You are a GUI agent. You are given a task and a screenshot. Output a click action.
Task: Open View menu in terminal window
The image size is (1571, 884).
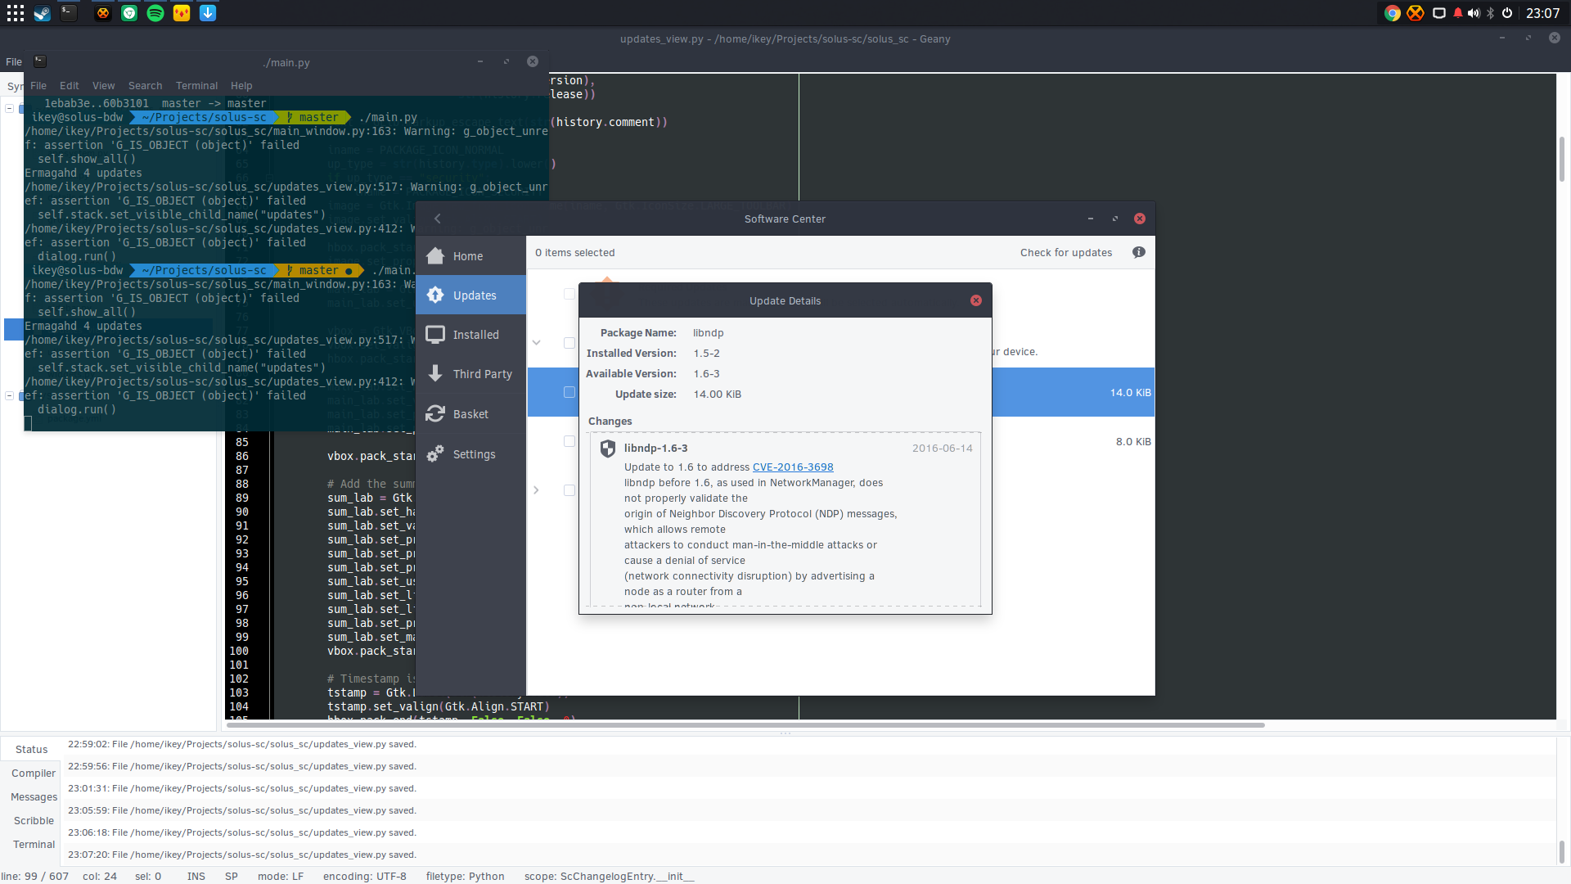point(103,85)
